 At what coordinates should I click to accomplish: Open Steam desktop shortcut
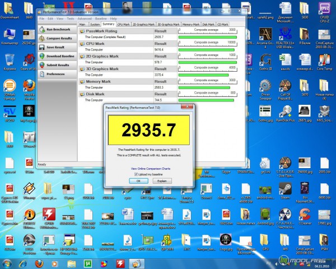click(x=285, y=191)
